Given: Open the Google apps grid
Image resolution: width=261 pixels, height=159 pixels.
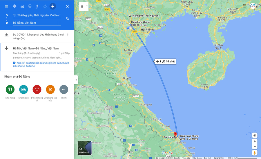Looking at the screenshot, I should (x=244, y=6).
